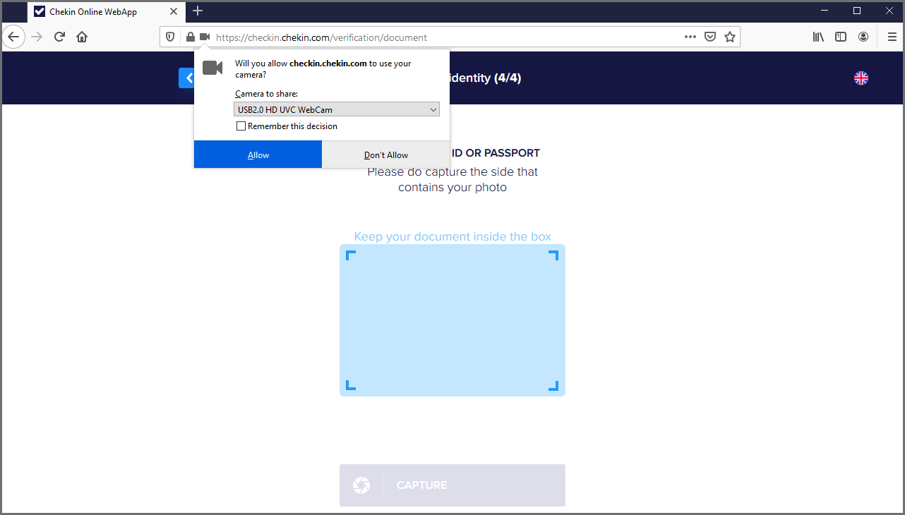
Task: Switch language using the UK flag
Action: tap(861, 78)
